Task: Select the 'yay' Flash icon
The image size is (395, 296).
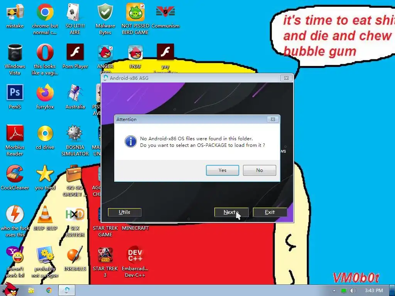Action: click(x=165, y=57)
